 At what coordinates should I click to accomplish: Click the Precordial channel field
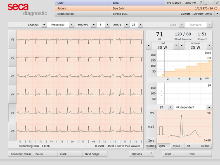click(x=58, y=25)
